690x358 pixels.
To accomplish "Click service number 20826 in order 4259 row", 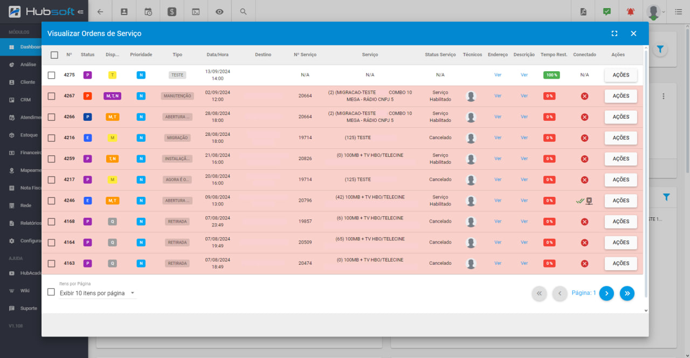I will click(305, 159).
